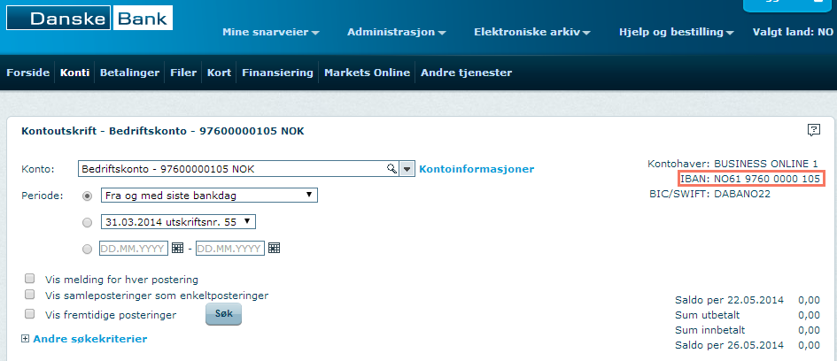837x361 pixels.
Task: Open Markets Online tab
Action: tap(368, 73)
